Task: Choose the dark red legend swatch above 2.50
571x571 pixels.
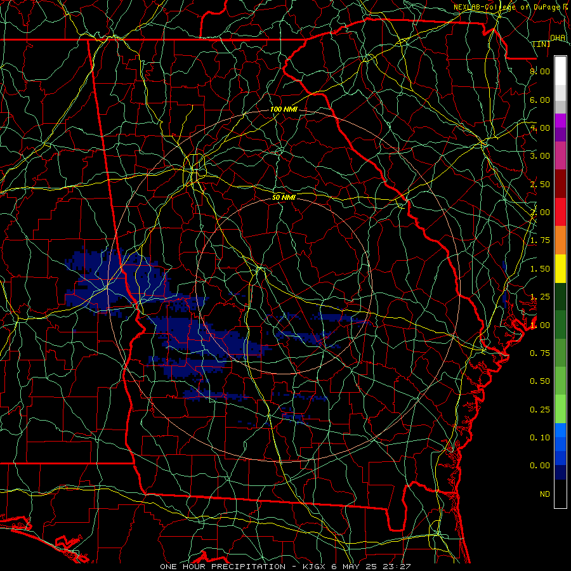Action: [x=560, y=184]
